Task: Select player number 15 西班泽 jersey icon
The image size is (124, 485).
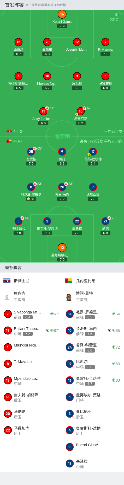Action: [x=18, y=42]
